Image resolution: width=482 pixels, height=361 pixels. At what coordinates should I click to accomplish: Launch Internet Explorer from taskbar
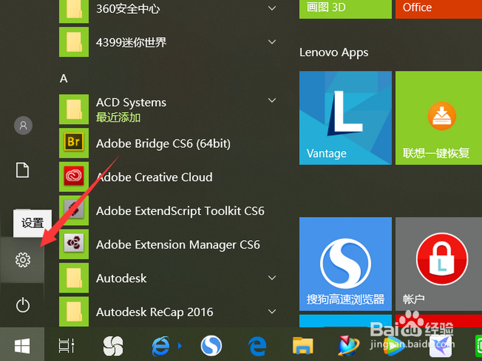click(161, 345)
